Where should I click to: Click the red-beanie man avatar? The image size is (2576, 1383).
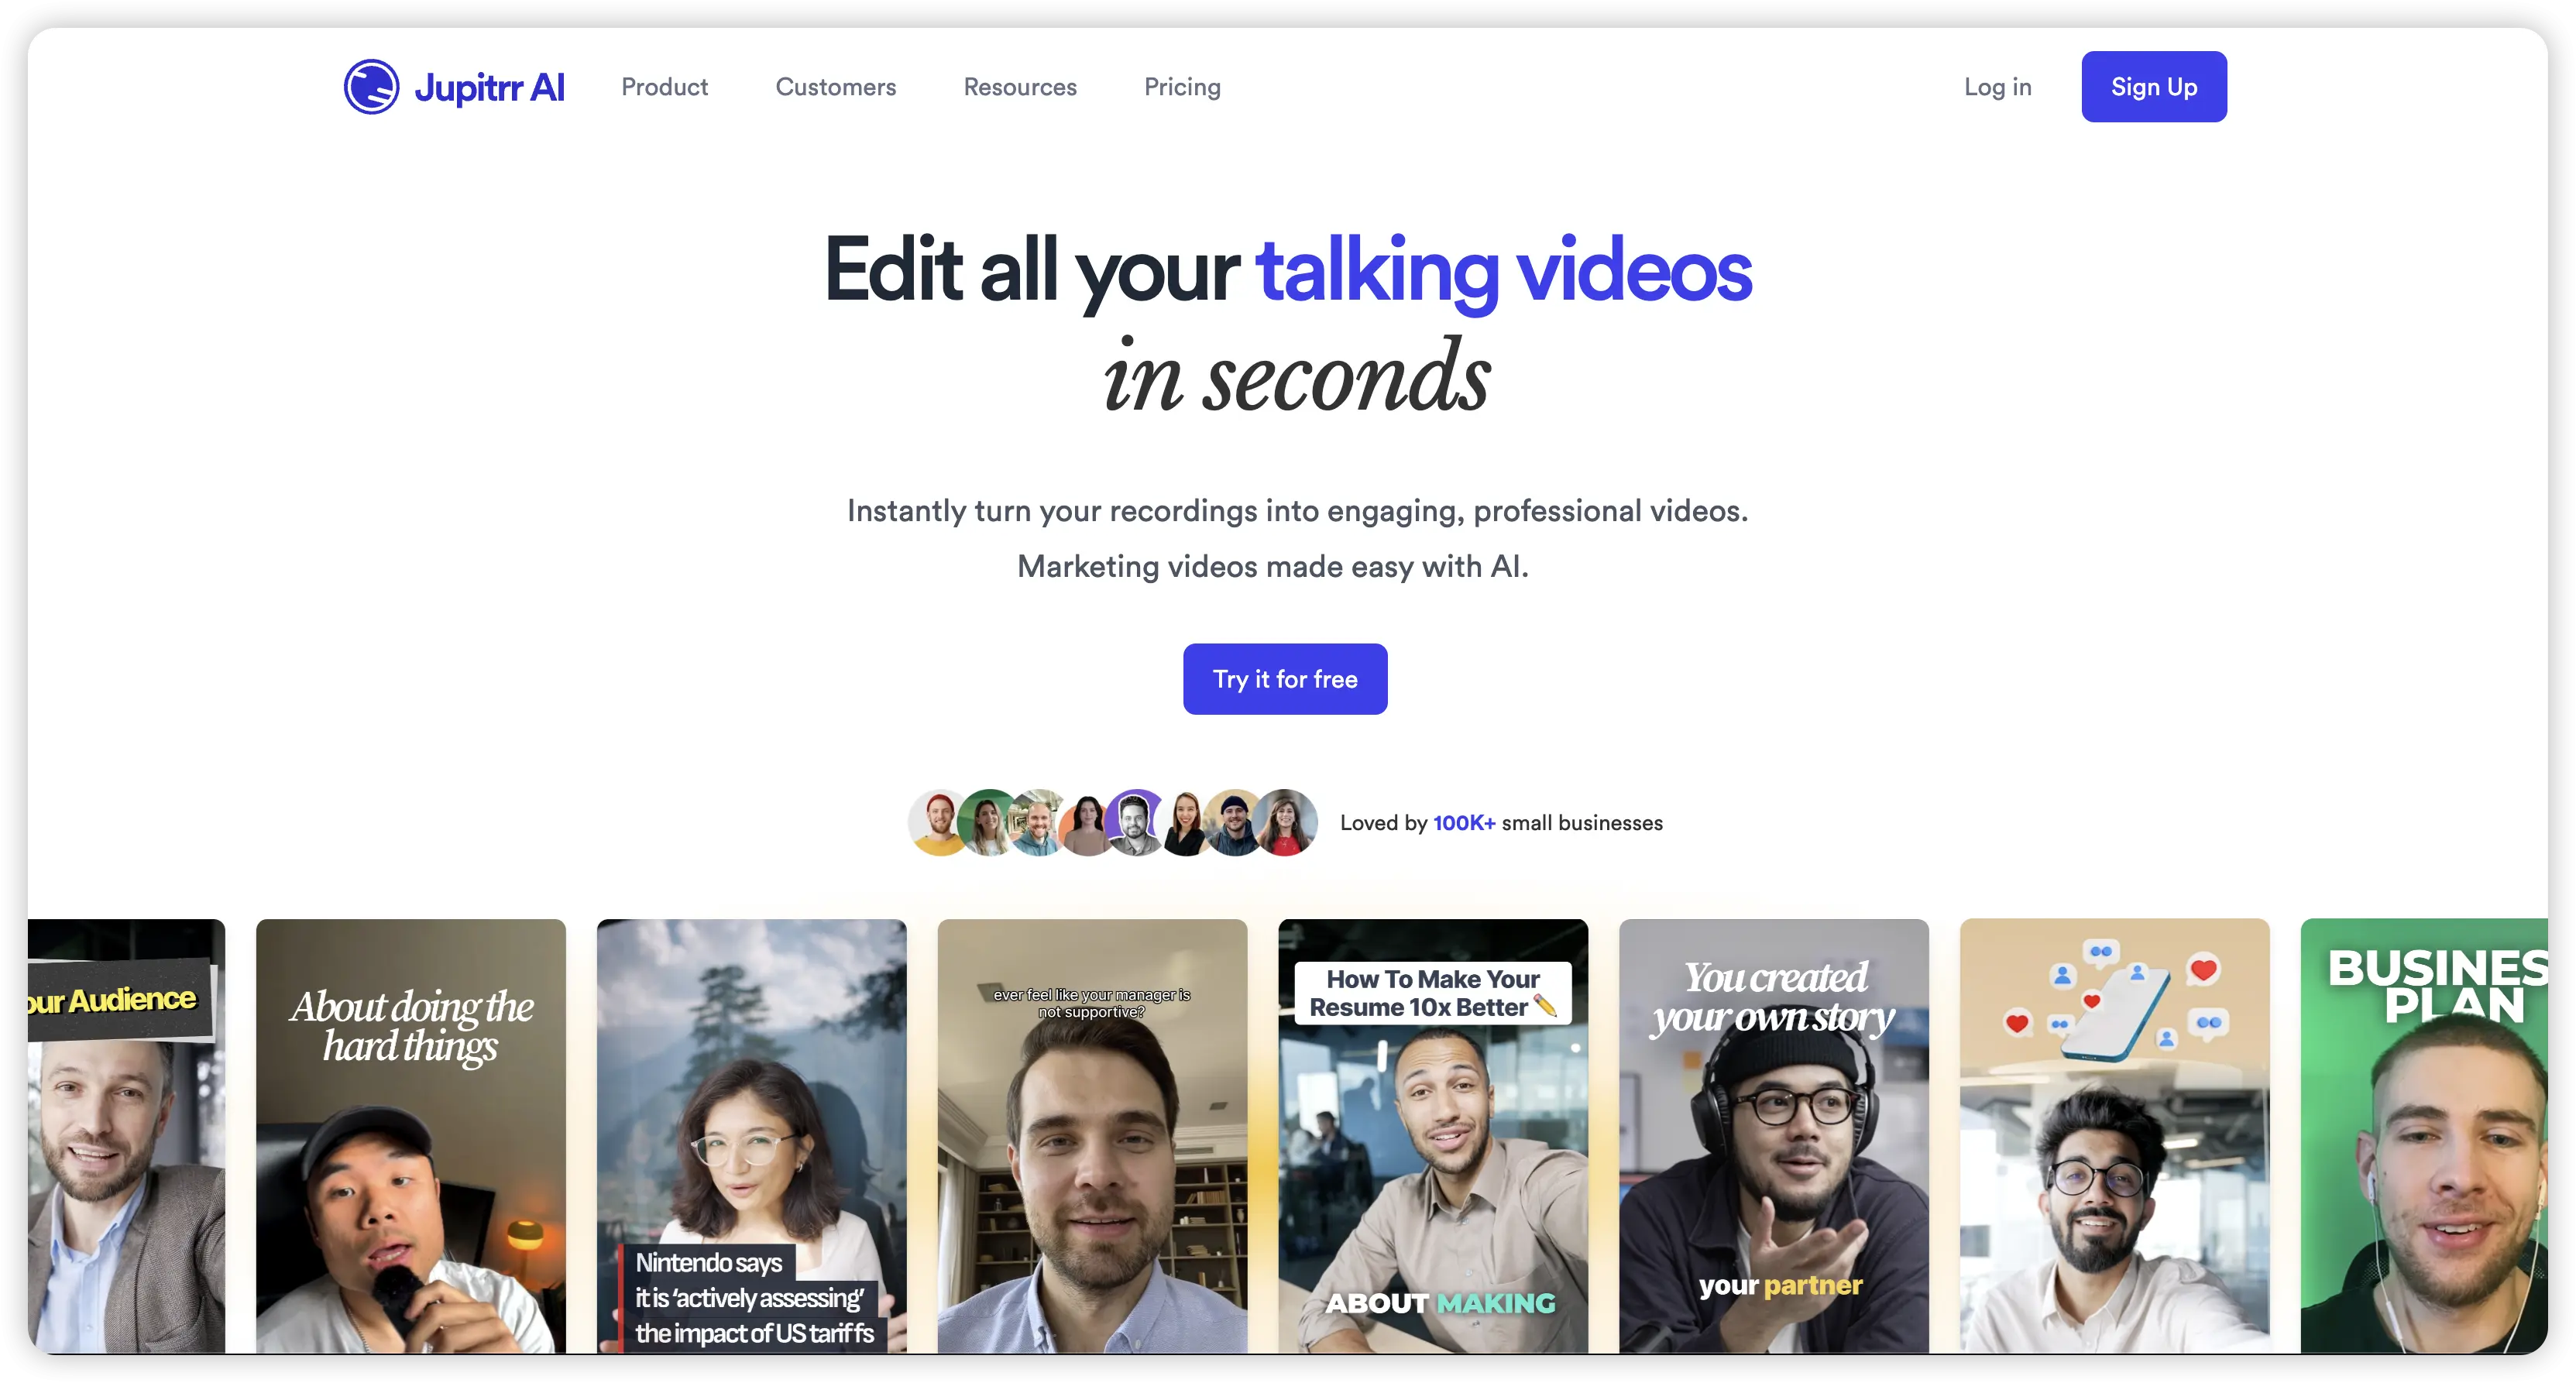coord(937,823)
